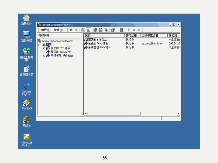Collapse the iis computer node

tap(40, 45)
